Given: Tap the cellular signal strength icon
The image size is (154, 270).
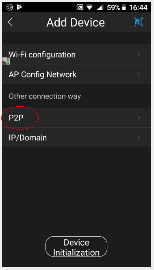Looking at the screenshot, I should (100, 7).
